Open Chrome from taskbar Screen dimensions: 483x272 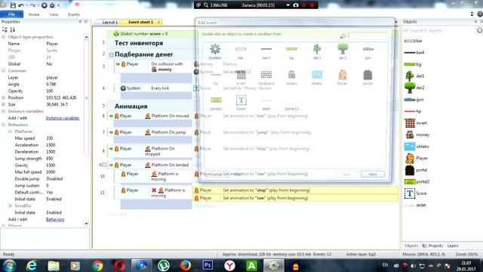(x=97, y=265)
